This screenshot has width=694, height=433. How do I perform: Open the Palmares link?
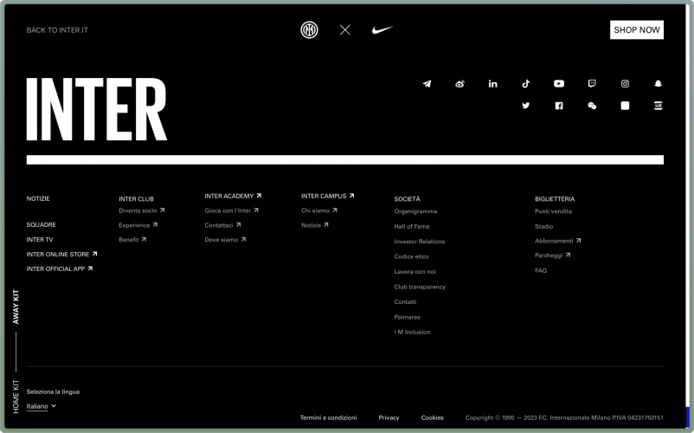tap(408, 317)
